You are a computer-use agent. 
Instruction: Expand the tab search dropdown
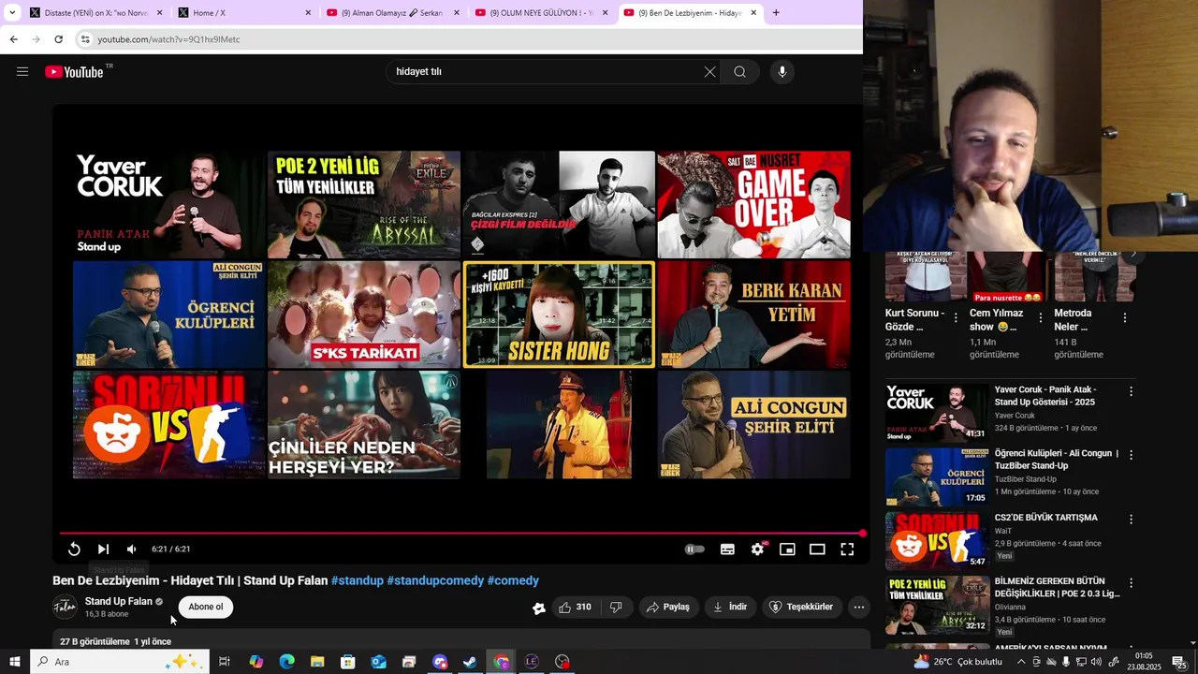(12, 13)
